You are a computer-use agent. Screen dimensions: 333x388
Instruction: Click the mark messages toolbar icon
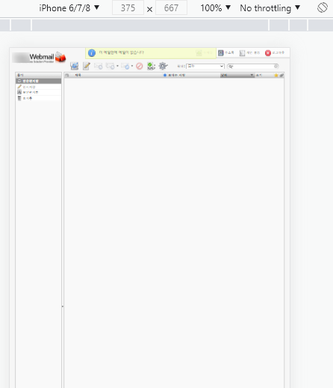151,66
